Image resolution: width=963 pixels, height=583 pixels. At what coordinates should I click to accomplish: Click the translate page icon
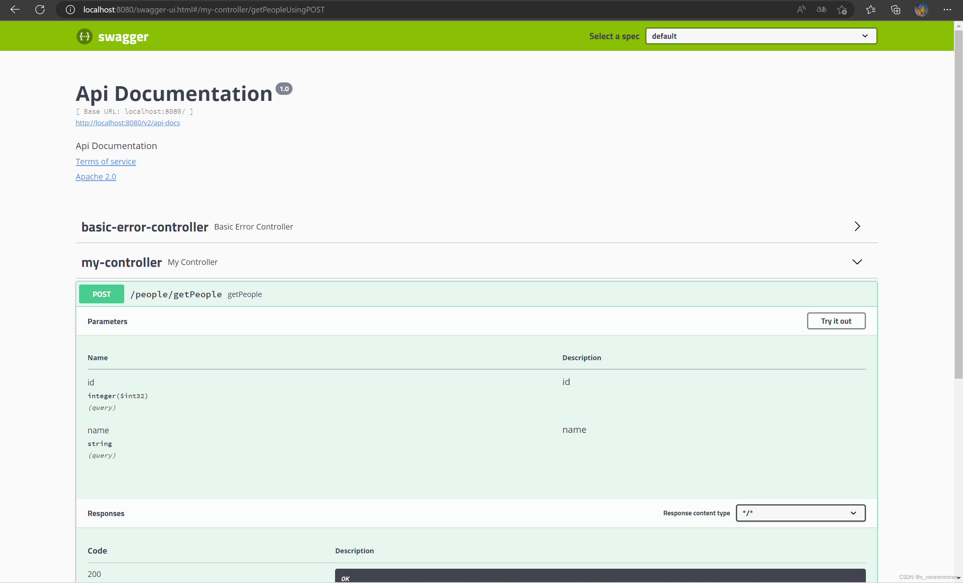pyautogui.click(x=821, y=9)
